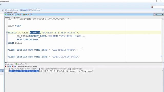This screenshot has height=92, width=164.
Task: Run Statement with the green play icon
Action: tap(5, 15)
